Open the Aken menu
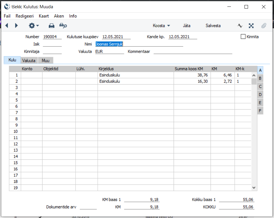 [x=59, y=16]
